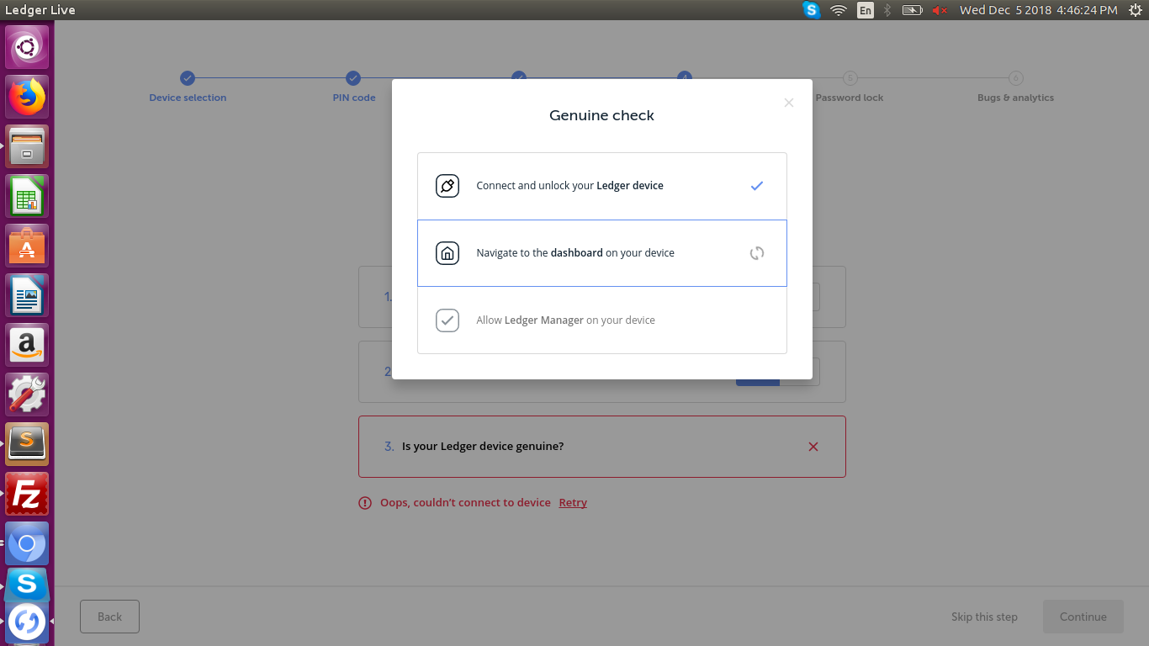This screenshot has height=646, width=1149.
Task: Select the USB connect icon for Ledger device
Action: pos(447,185)
